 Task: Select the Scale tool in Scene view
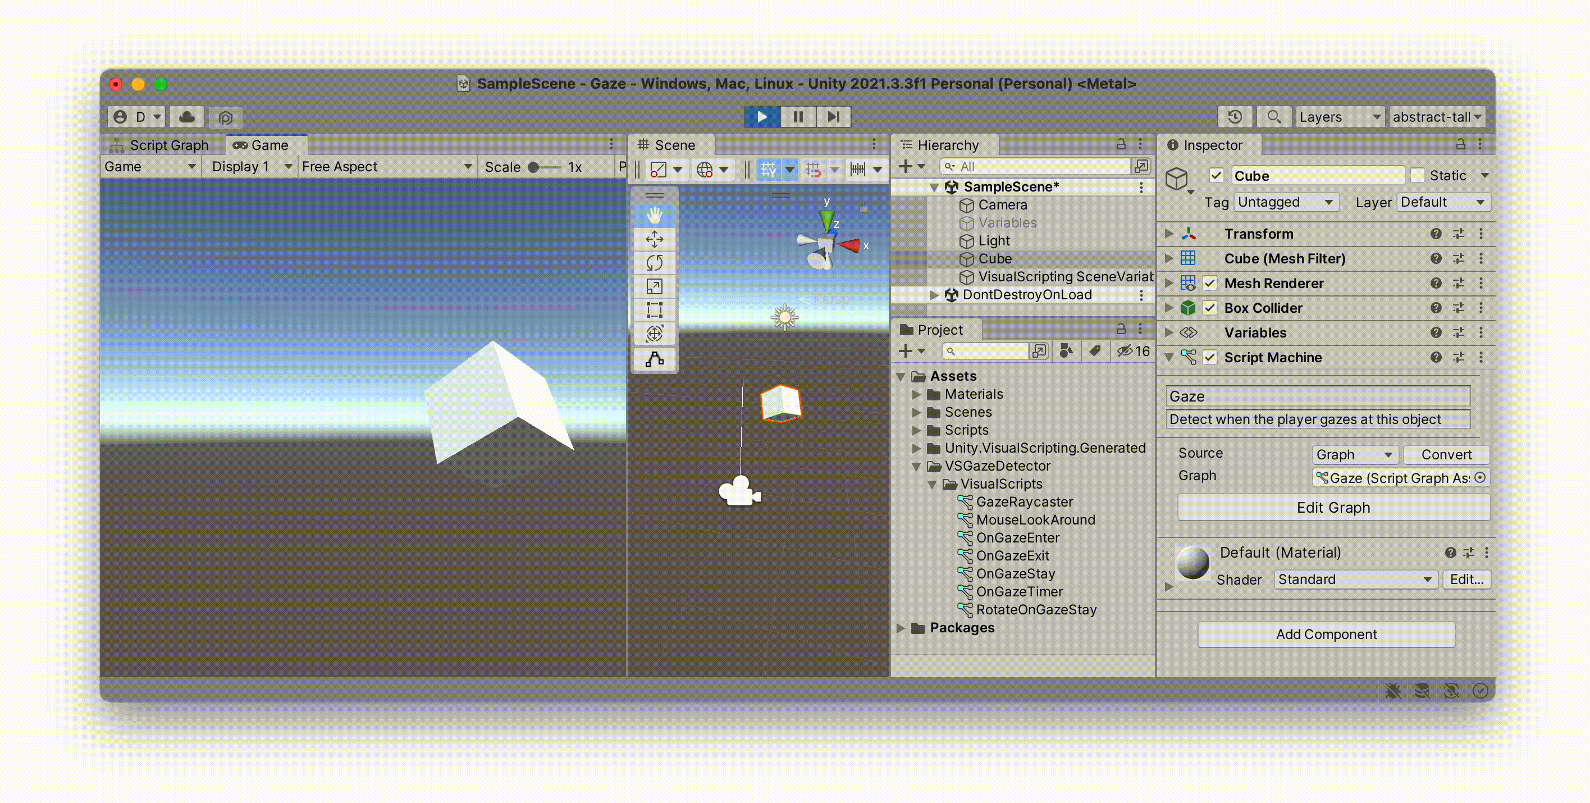[654, 286]
